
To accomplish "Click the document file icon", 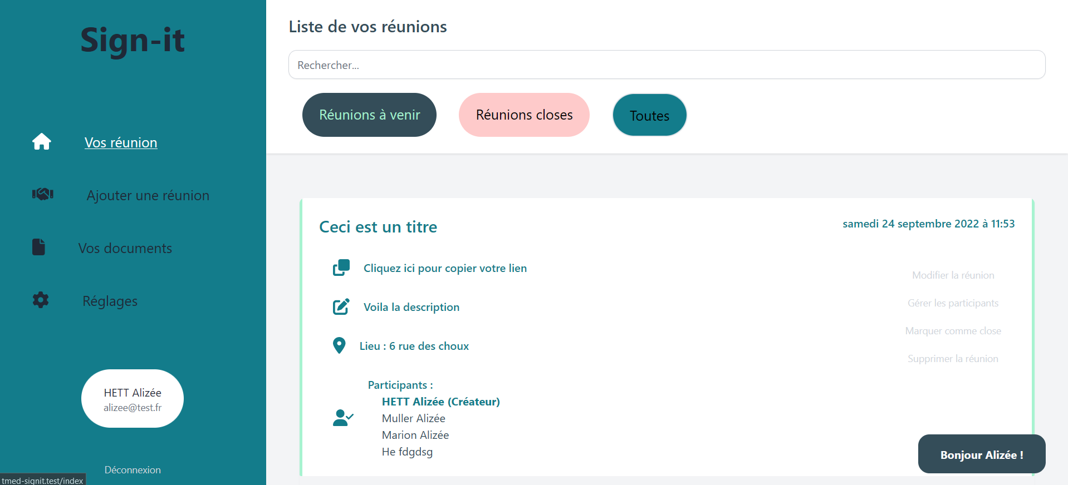I will point(38,247).
